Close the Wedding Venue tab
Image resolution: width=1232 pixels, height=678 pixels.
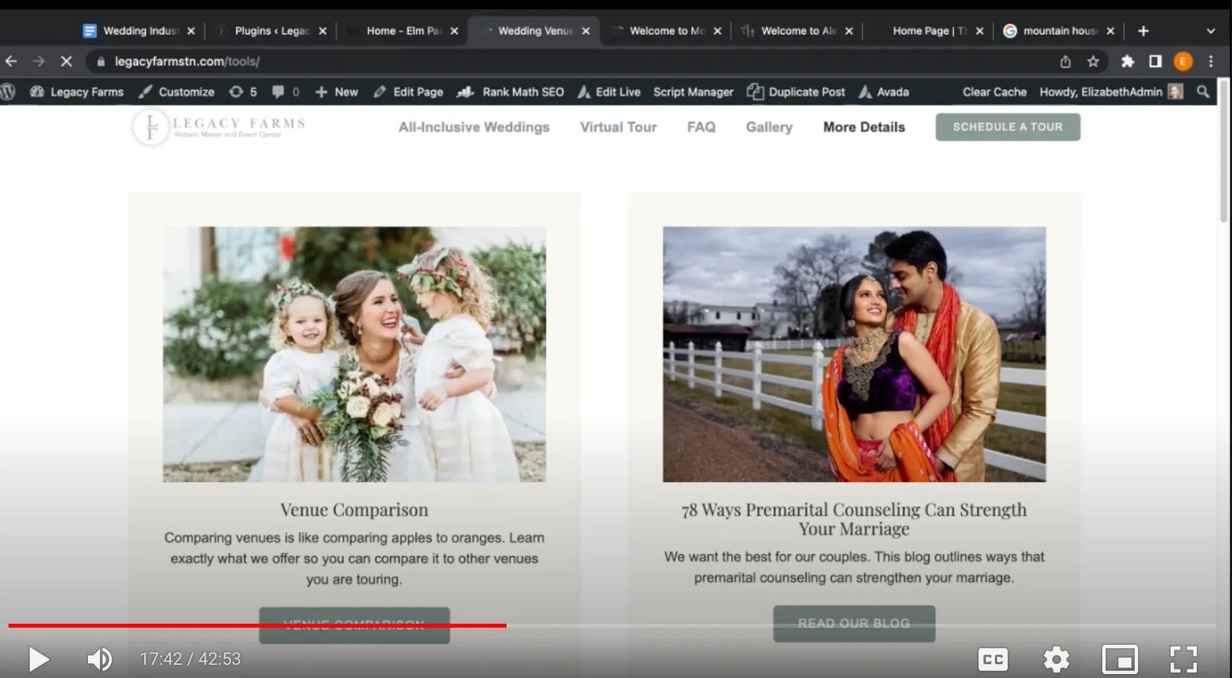(x=586, y=31)
